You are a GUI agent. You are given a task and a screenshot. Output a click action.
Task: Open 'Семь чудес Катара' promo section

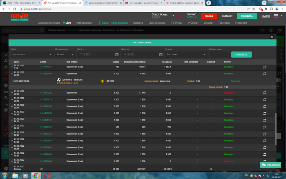coord(113,23)
